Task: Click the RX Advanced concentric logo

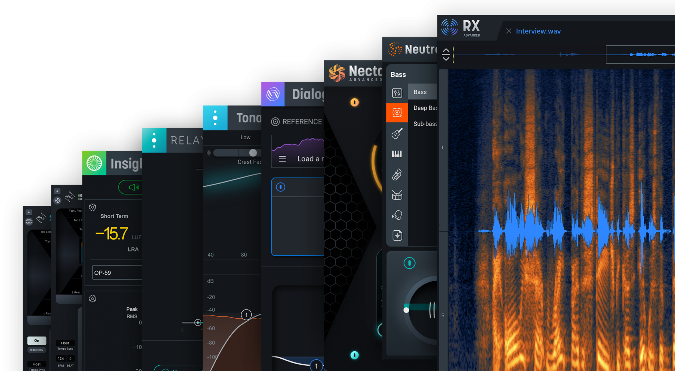Action: coord(450,27)
